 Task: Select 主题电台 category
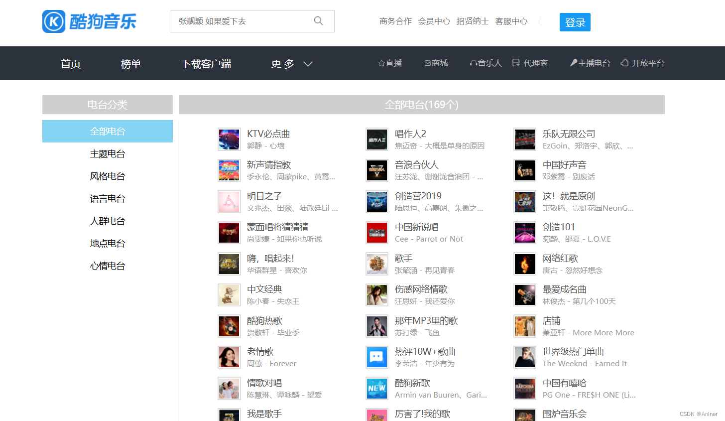pos(108,153)
